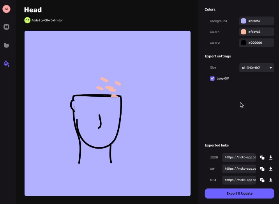
Task: Copy the MP4 export link
Action: coord(262,180)
